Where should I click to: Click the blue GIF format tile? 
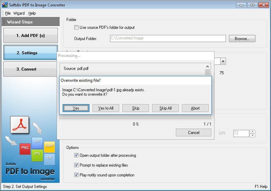pos(37,143)
